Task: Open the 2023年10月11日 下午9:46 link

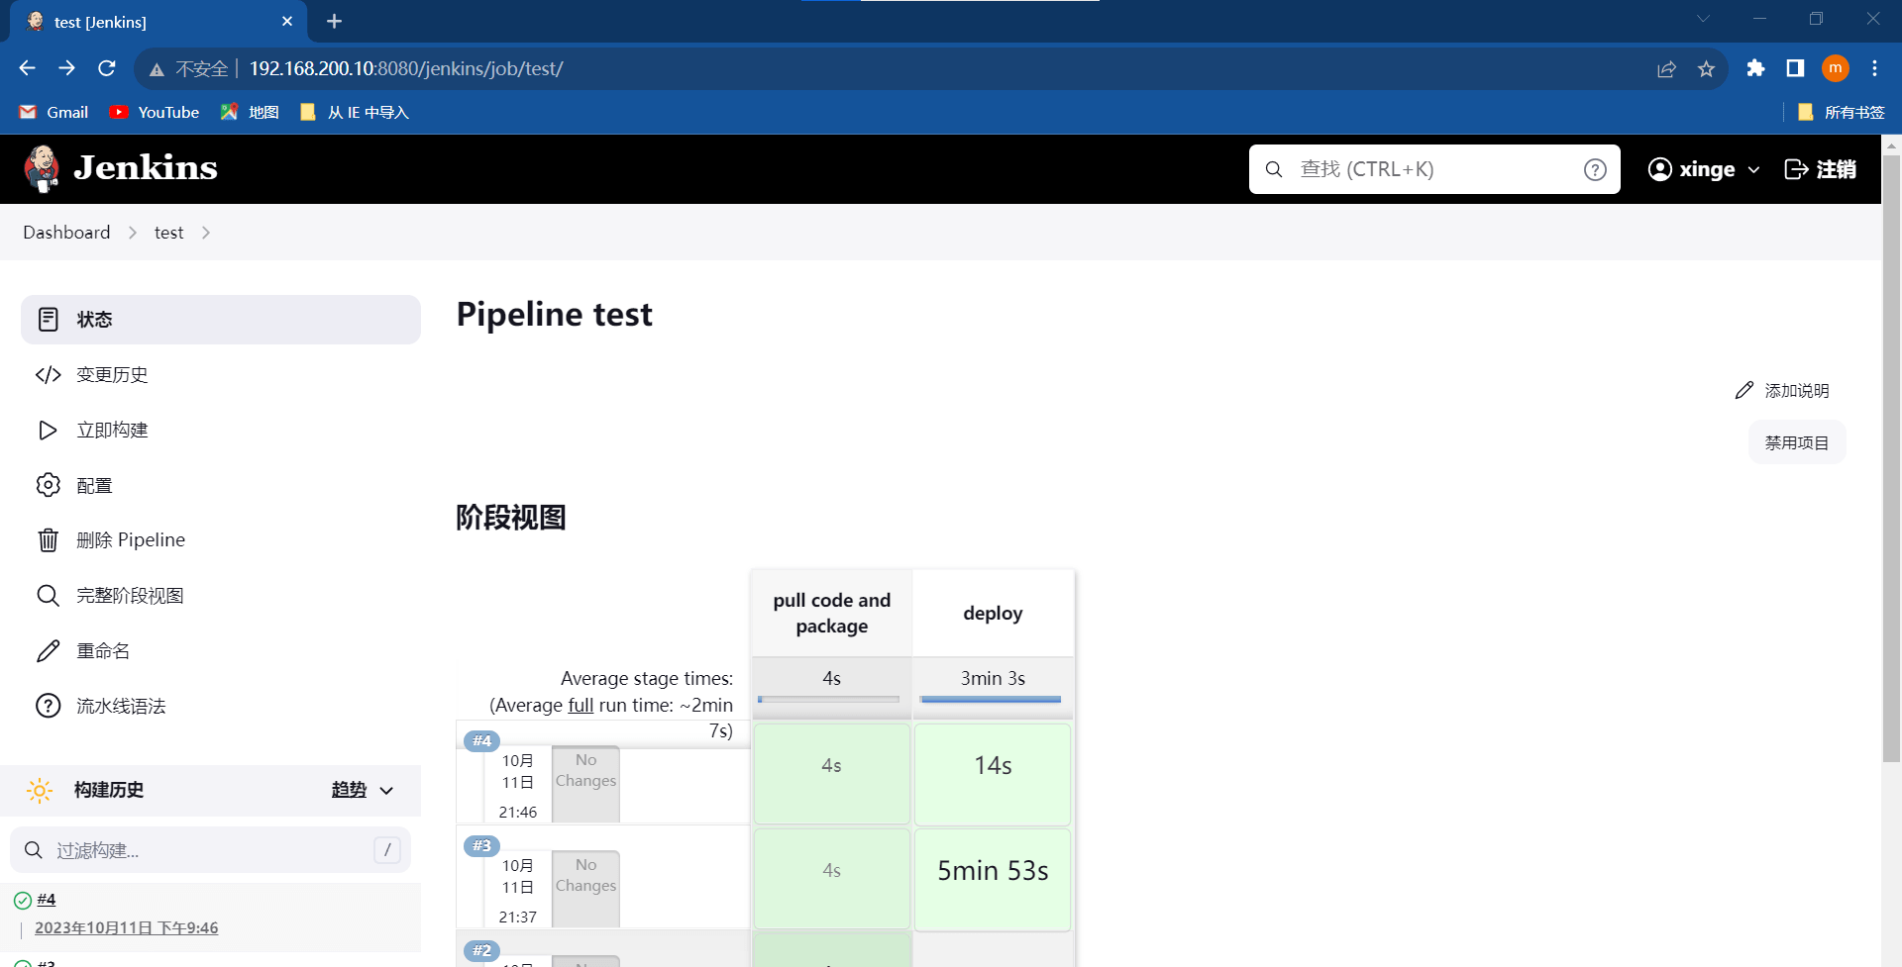Action: coord(127,928)
